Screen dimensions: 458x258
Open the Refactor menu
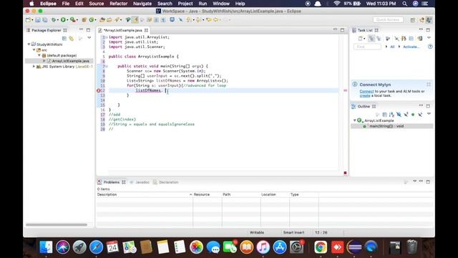click(118, 4)
